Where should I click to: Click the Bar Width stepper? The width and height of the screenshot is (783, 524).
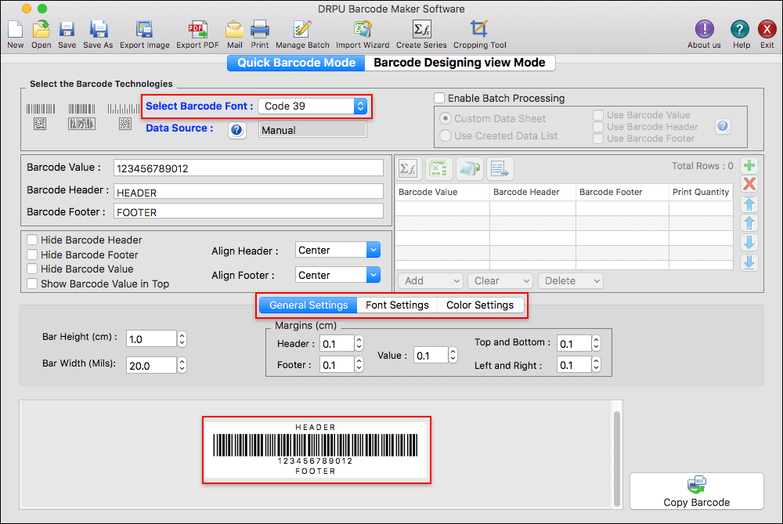182,366
